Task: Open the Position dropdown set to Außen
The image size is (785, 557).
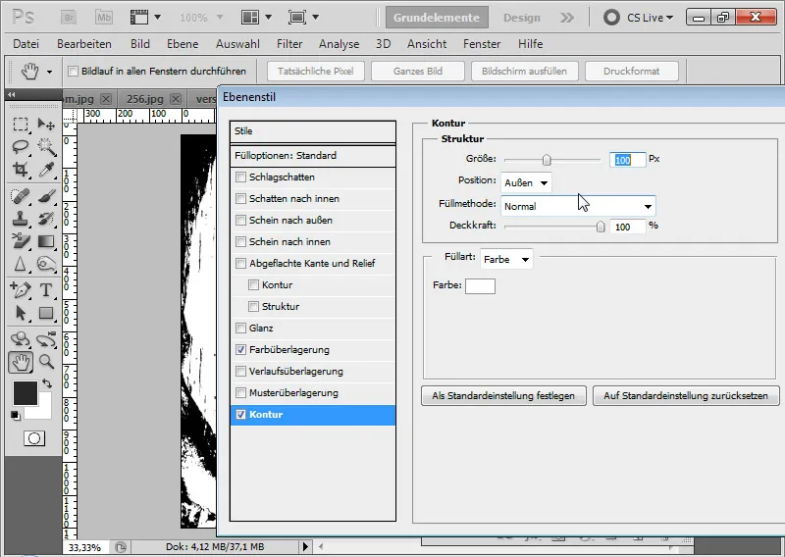Action: 526,182
